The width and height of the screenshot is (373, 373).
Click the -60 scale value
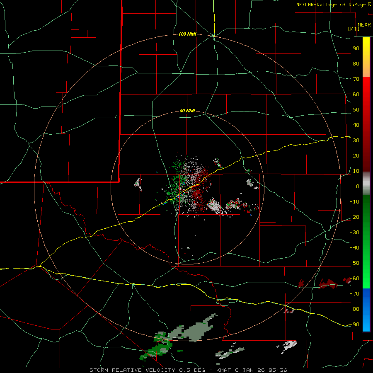(x=354, y=279)
